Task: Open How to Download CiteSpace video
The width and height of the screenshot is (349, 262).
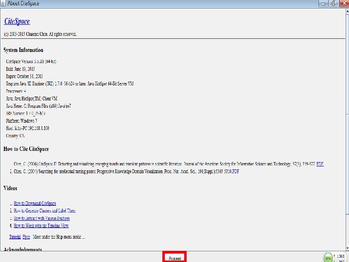Action: pyautogui.click(x=35, y=203)
